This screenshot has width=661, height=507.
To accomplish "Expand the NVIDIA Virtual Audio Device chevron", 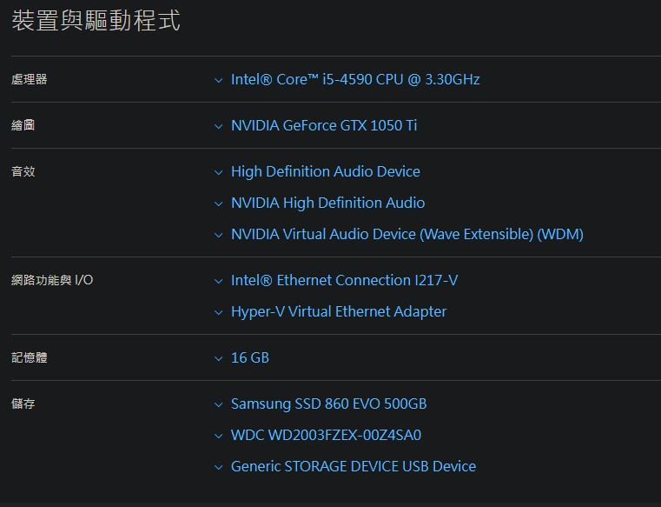I will tap(218, 235).
